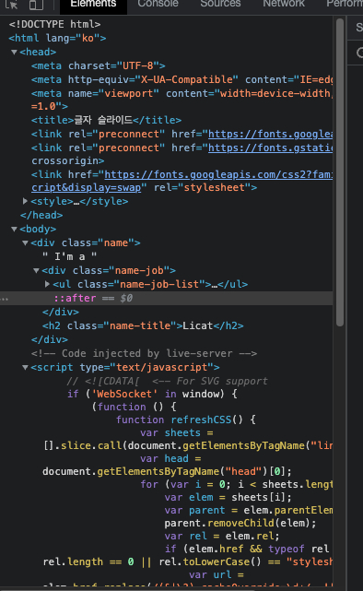The width and height of the screenshot is (363, 591).
Task: Open the Network tab
Action: pos(284,5)
